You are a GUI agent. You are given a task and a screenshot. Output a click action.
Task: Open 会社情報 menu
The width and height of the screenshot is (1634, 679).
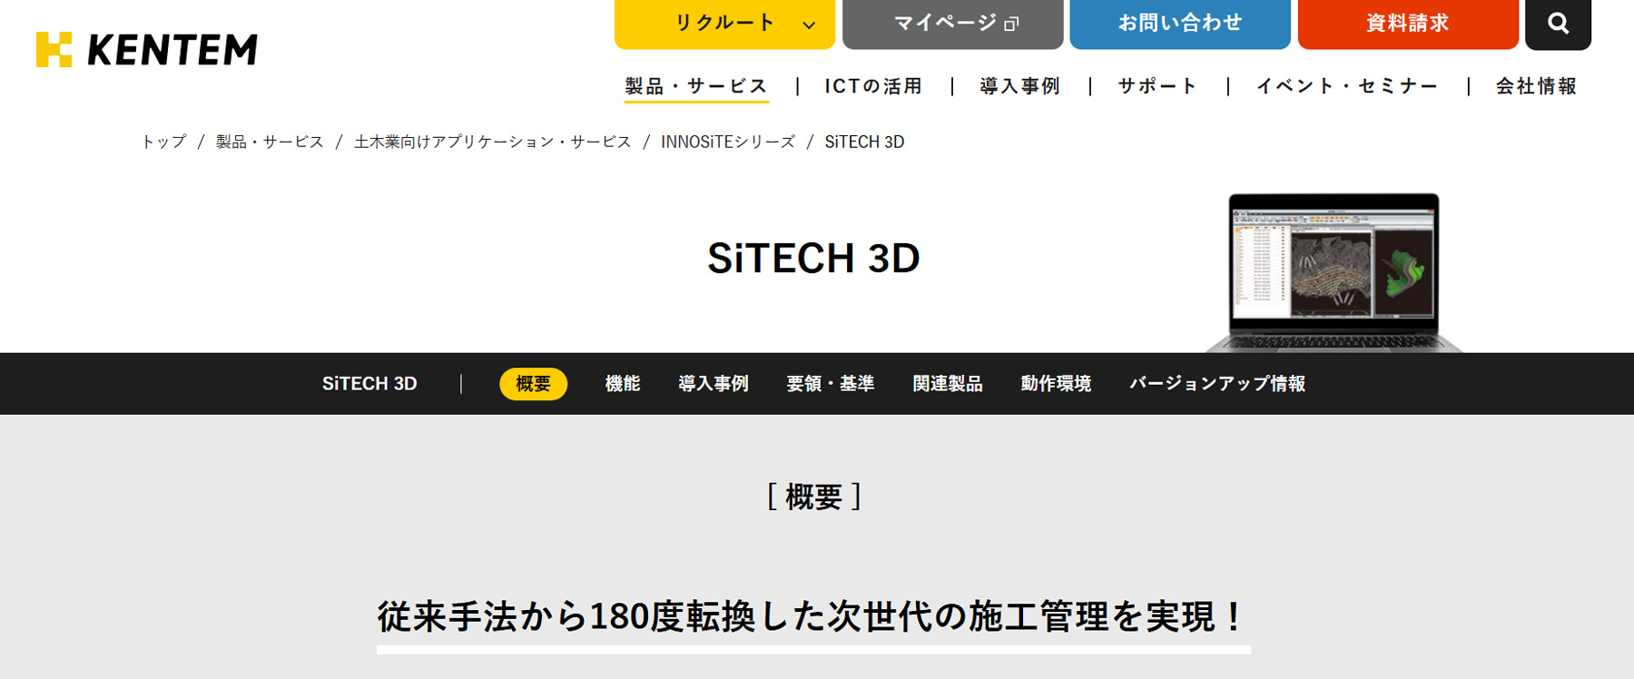coord(1536,86)
